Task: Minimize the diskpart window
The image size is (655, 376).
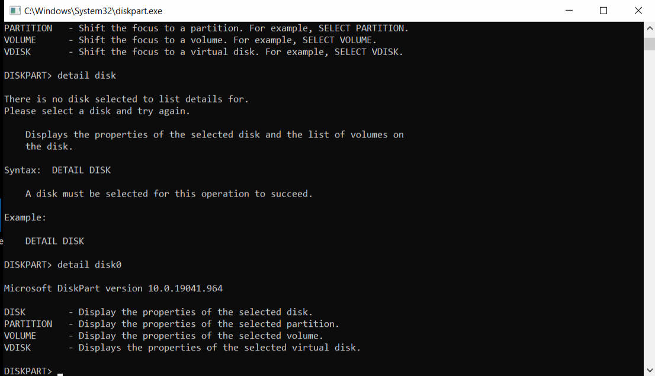Action: [x=569, y=11]
